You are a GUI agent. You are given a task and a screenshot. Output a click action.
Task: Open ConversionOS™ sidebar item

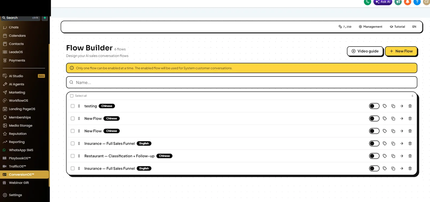pos(24,175)
